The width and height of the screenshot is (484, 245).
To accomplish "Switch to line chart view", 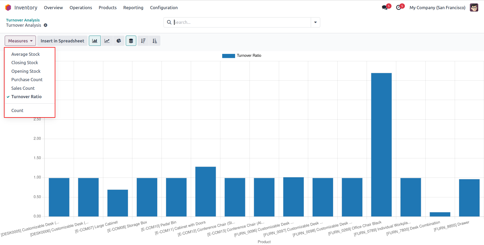I will [x=107, y=41].
